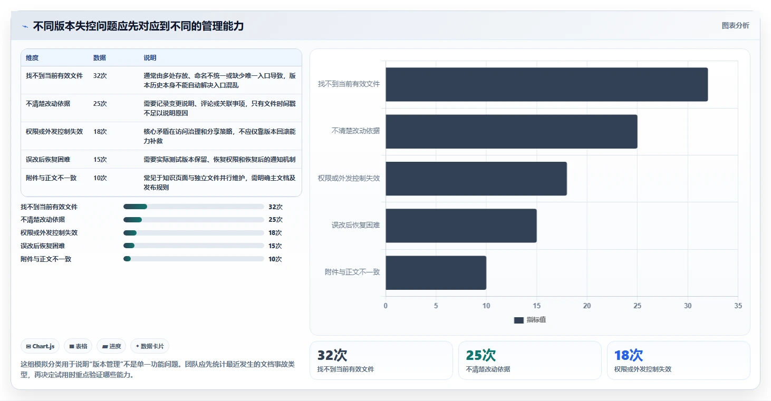This screenshot has width=771, height=401.
Task: Select the 表格 tag chip
Action: [x=78, y=346]
